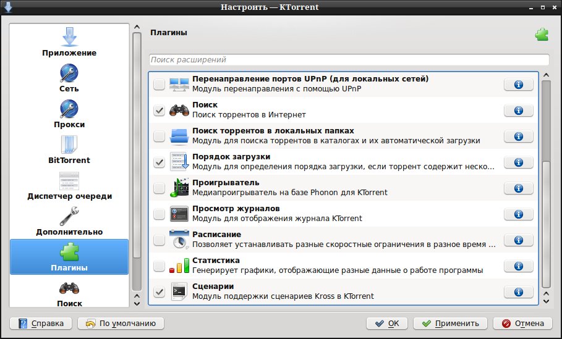Click the Порядок загрузки plugin icon
562x339 pixels.
(x=179, y=162)
